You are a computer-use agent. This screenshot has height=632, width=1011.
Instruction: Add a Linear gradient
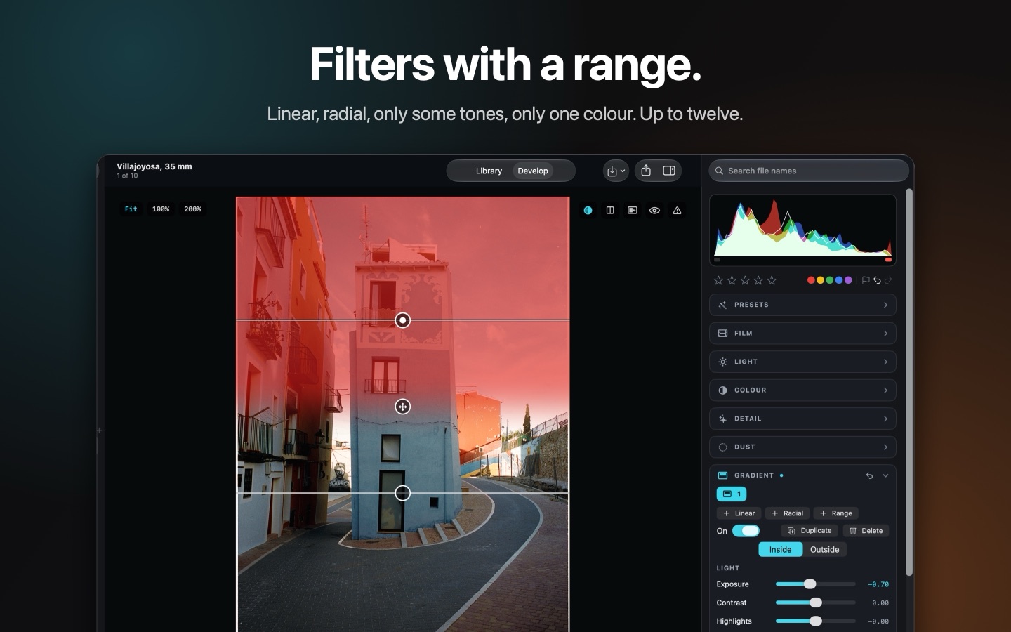(739, 513)
